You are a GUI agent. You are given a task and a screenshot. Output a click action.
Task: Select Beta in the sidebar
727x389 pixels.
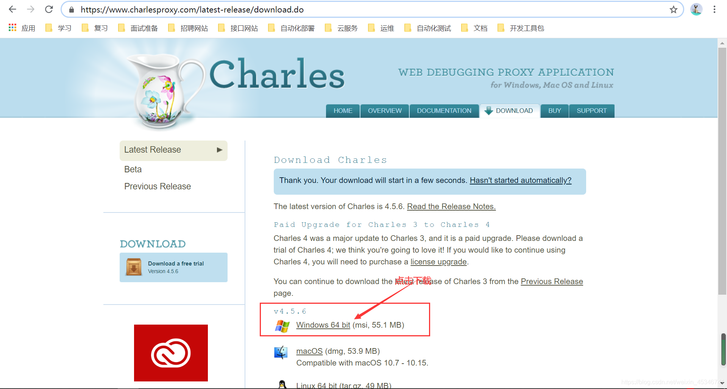(133, 169)
